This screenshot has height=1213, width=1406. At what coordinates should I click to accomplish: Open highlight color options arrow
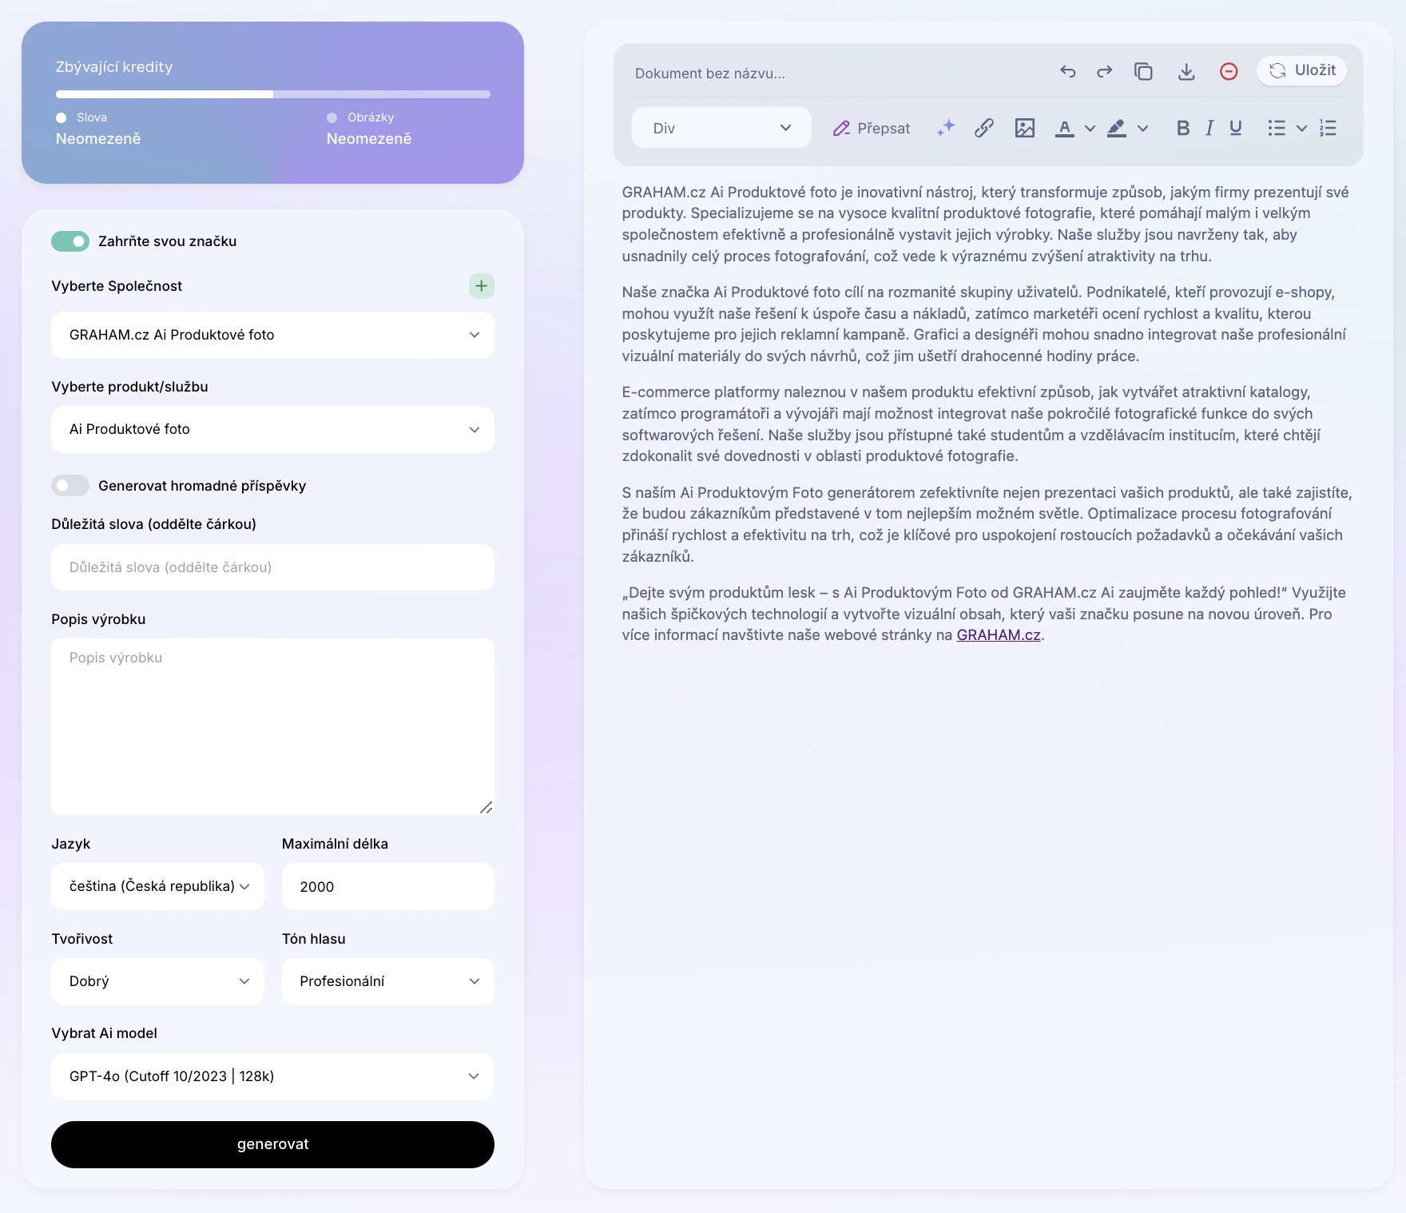coord(1142,128)
